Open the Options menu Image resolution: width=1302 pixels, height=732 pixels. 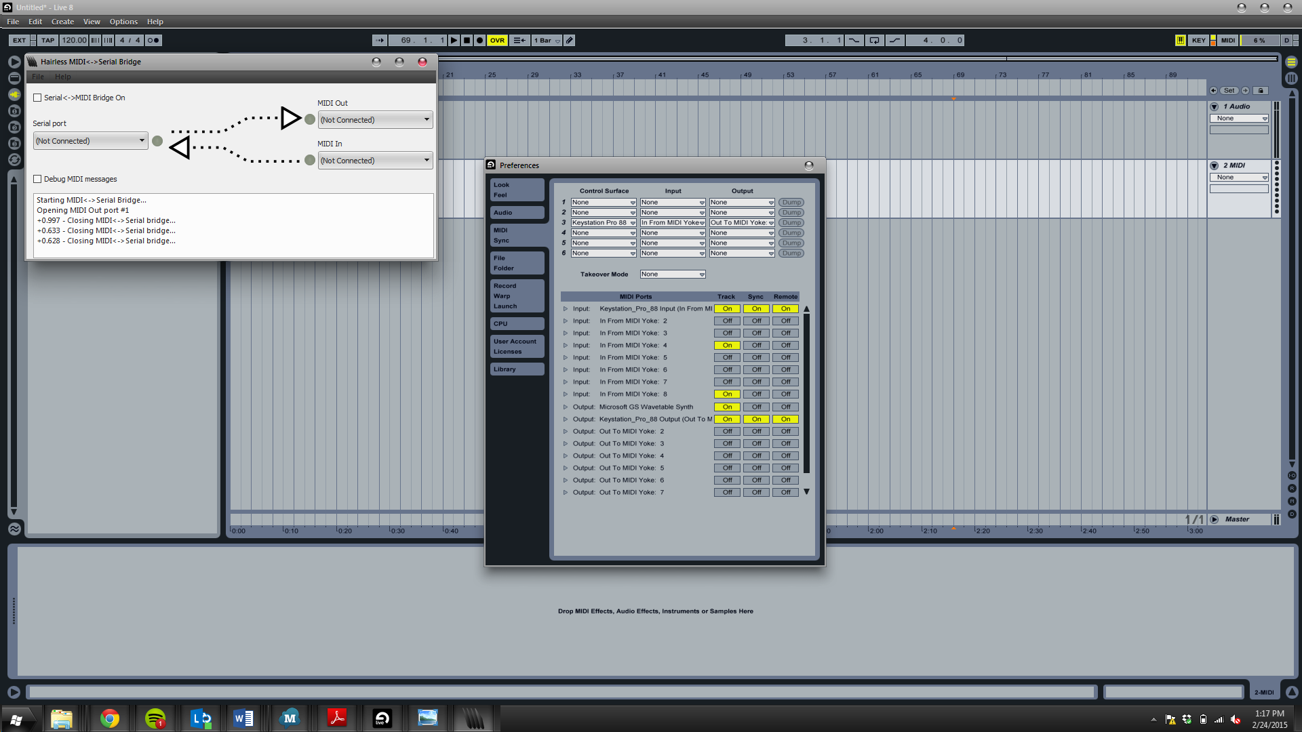[x=123, y=22]
